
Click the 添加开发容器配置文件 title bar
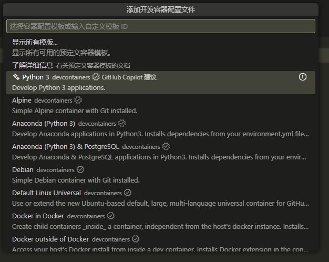point(161,9)
